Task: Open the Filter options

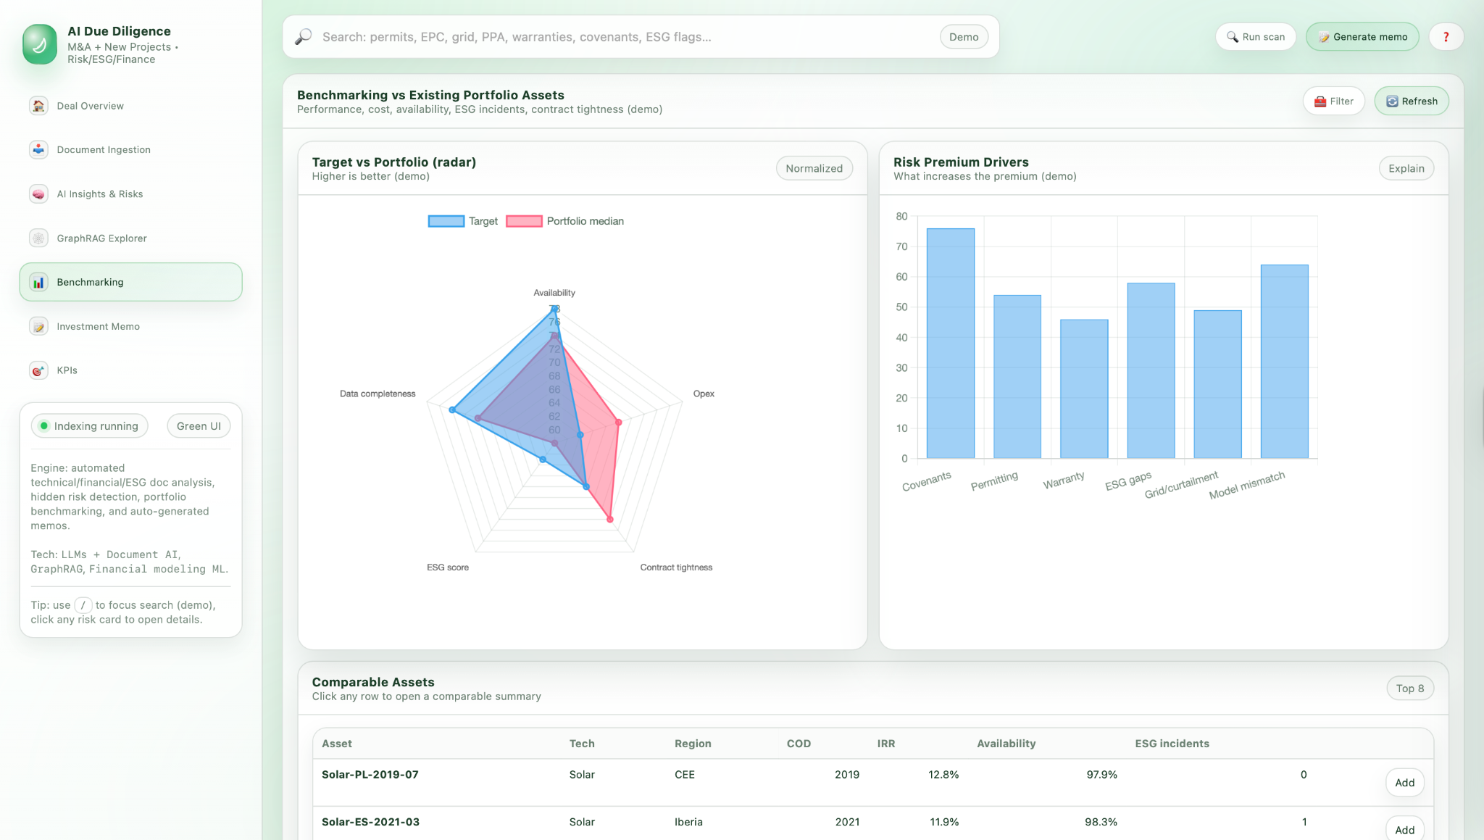Action: click(x=1333, y=101)
